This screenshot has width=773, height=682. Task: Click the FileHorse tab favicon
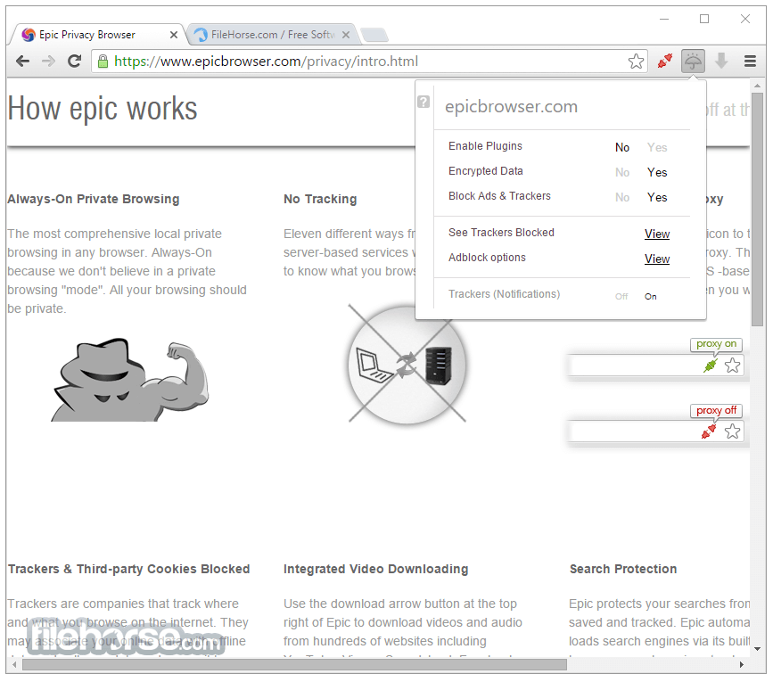click(x=200, y=35)
